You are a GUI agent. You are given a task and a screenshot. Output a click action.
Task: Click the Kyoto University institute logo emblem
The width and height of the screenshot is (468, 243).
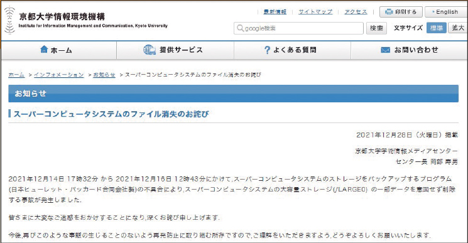[9, 20]
